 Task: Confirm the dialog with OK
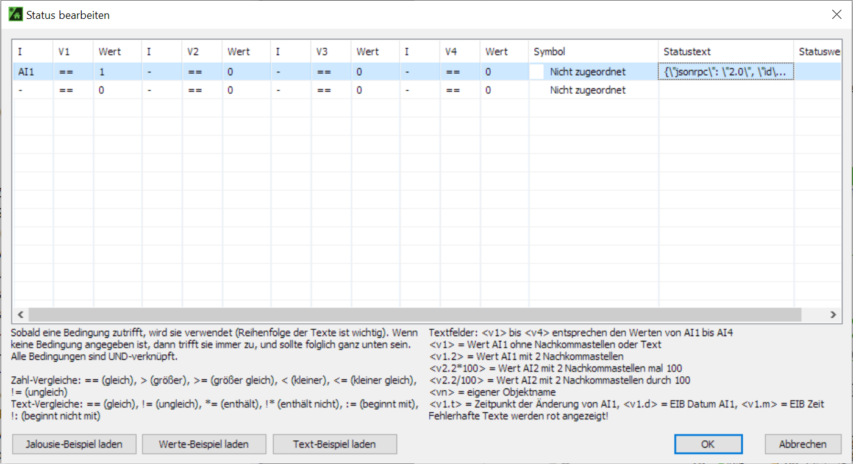708,444
